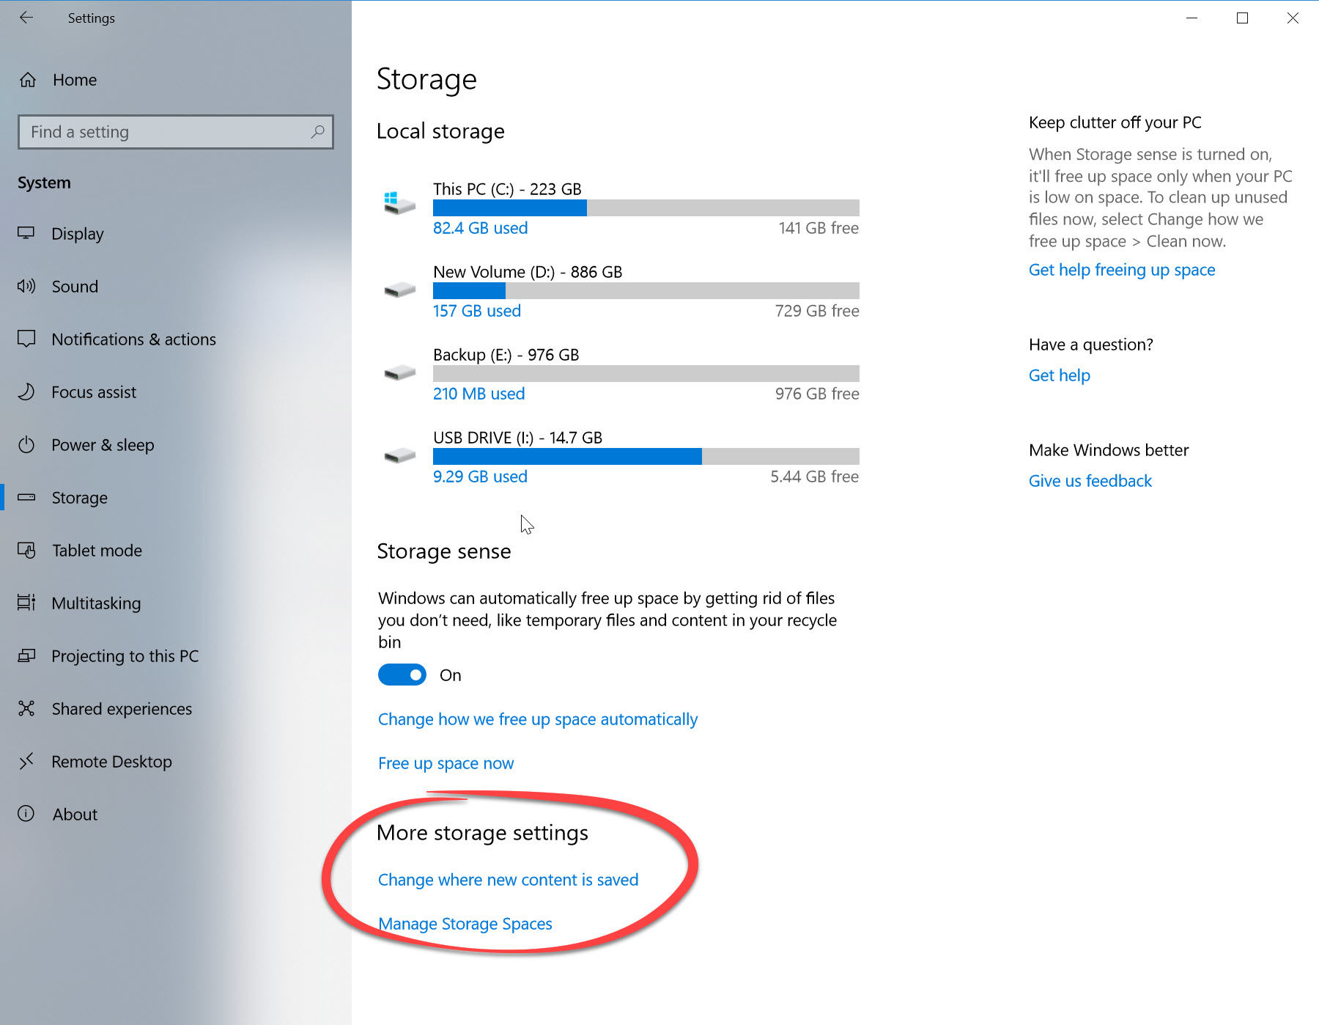Image resolution: width=1319 pixels, height=1025 pixels.
Task: Click the USB DRIVE (I:) drive icon
Action: (x=399, y=456)
